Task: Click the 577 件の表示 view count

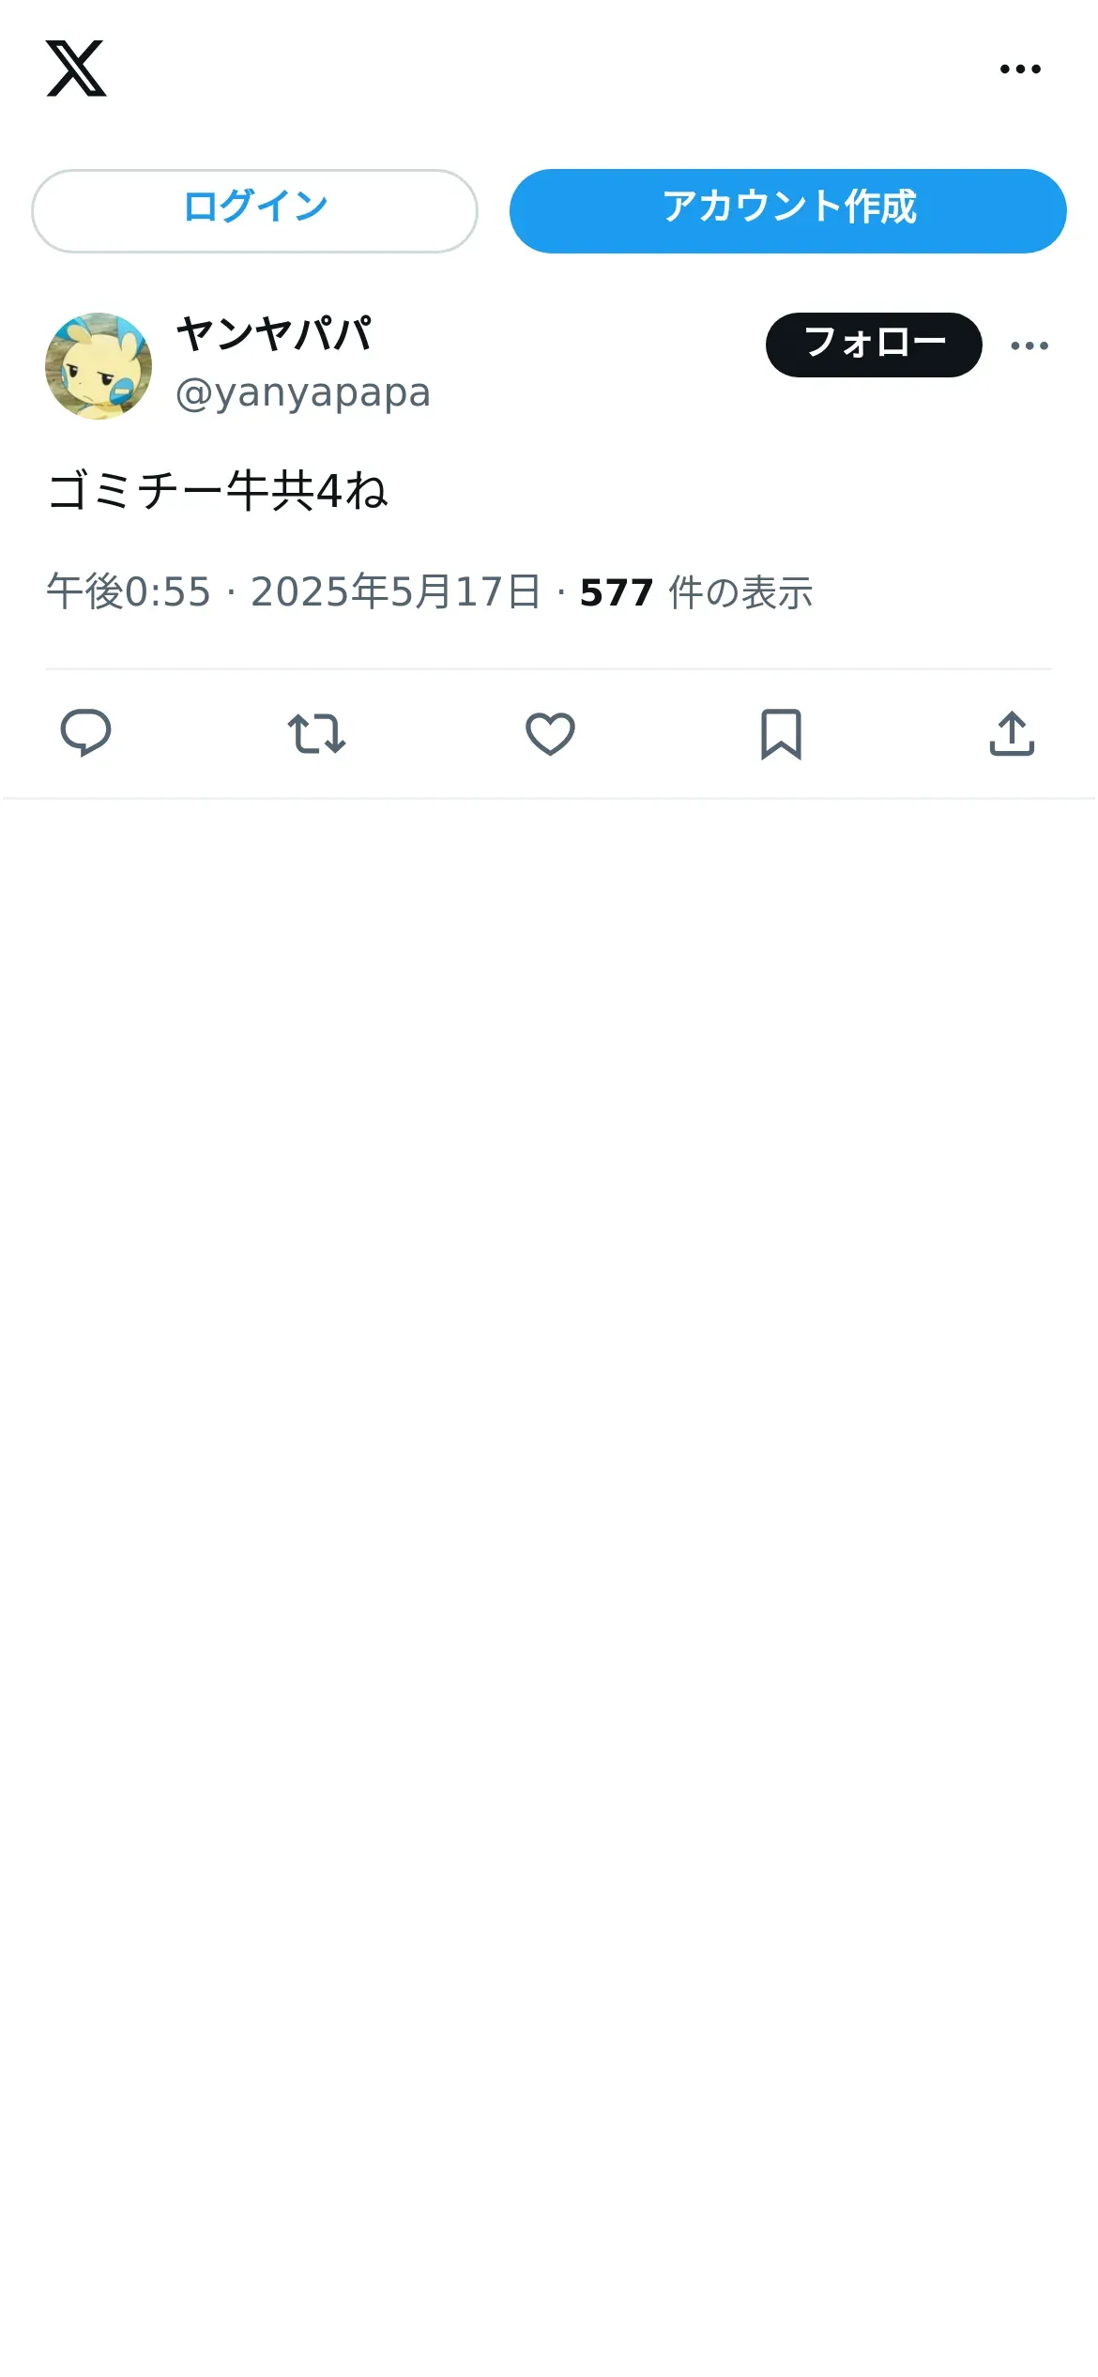Action: click(x=696, y=592)
